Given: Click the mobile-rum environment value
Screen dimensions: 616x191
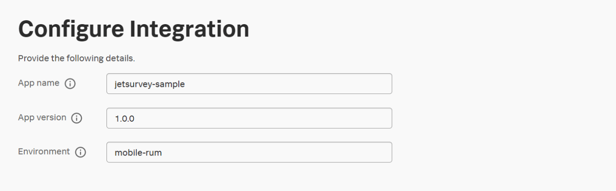Looking at the screenshot, I should coord(138,153).
